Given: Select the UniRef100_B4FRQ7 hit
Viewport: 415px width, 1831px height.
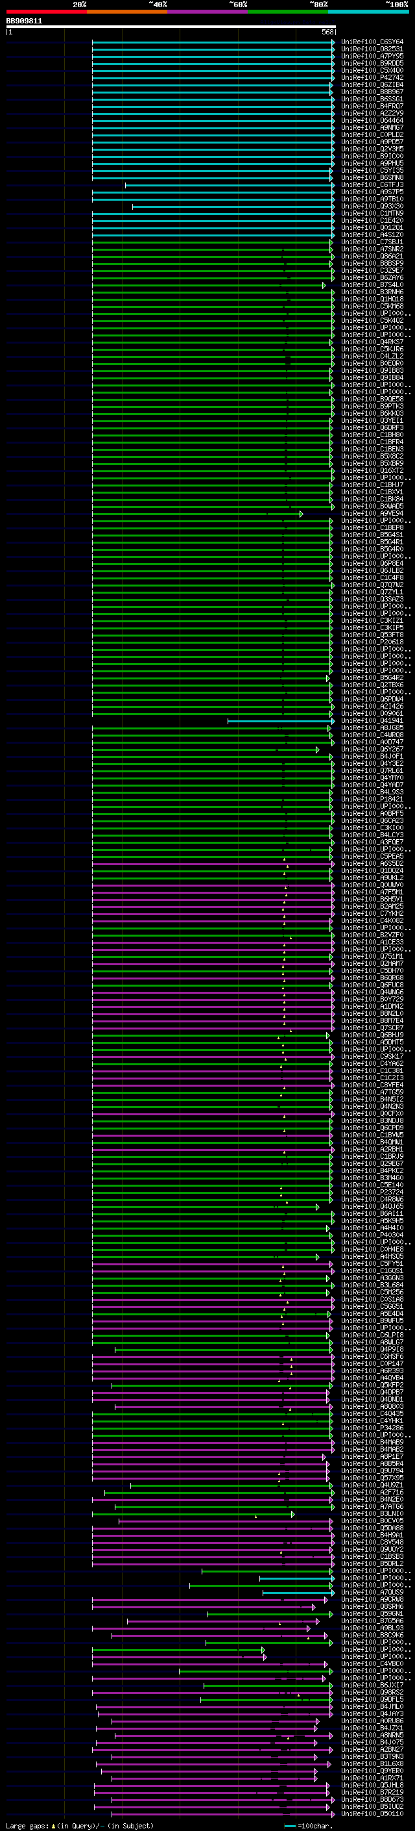Looking at the screenshot, I should tap(372, 106).
